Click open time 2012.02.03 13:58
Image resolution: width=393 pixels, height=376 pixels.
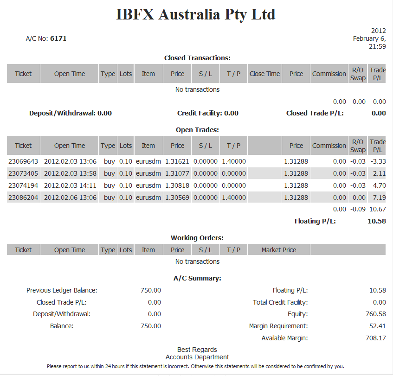pos(70,173)
